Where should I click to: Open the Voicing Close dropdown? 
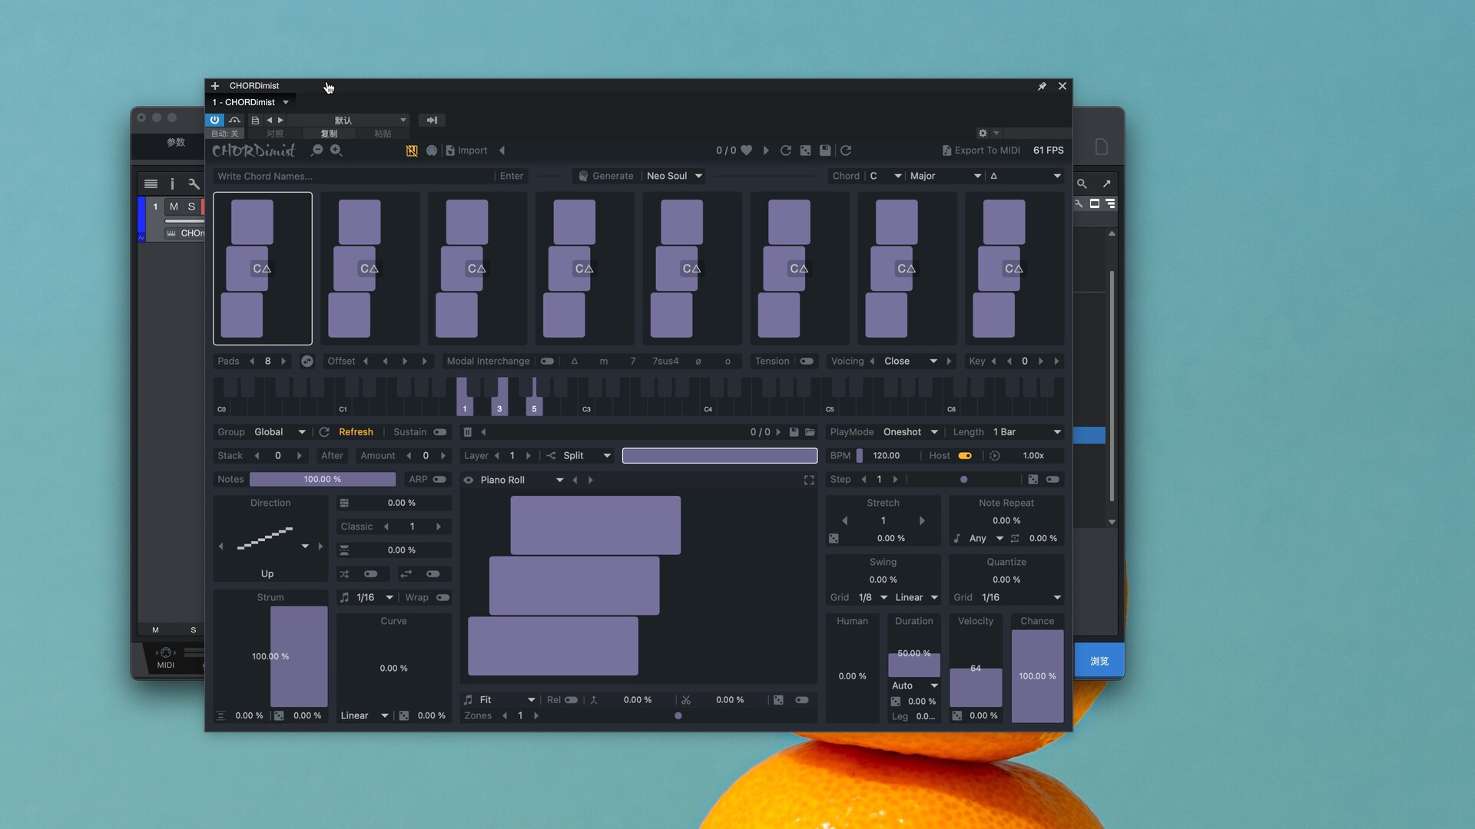pos(910,361)
